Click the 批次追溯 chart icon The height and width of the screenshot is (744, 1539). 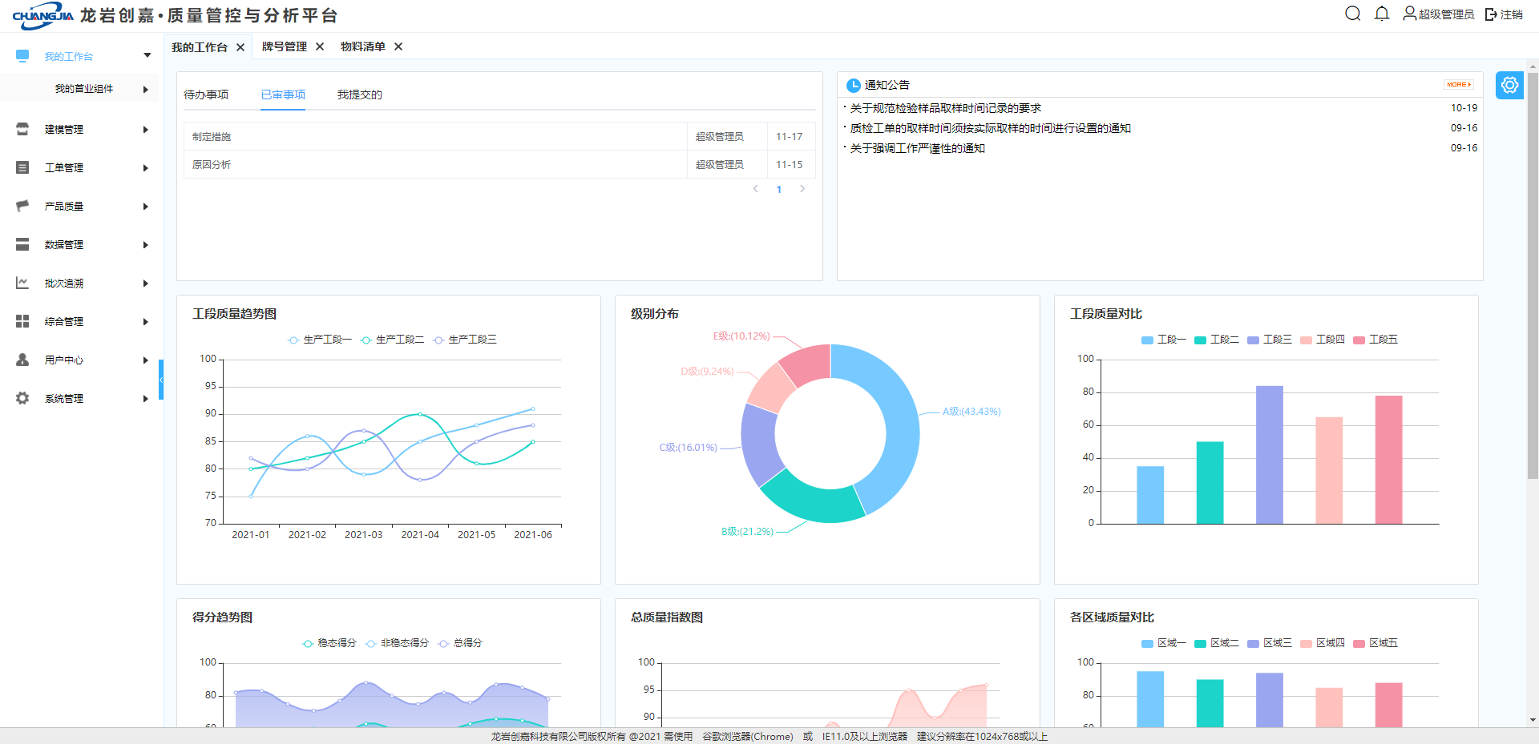coord(22,283)
